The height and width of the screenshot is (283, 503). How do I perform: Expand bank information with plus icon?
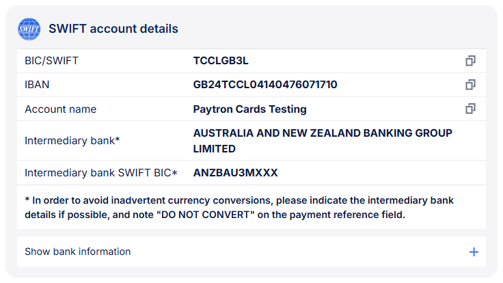point(474,252)
